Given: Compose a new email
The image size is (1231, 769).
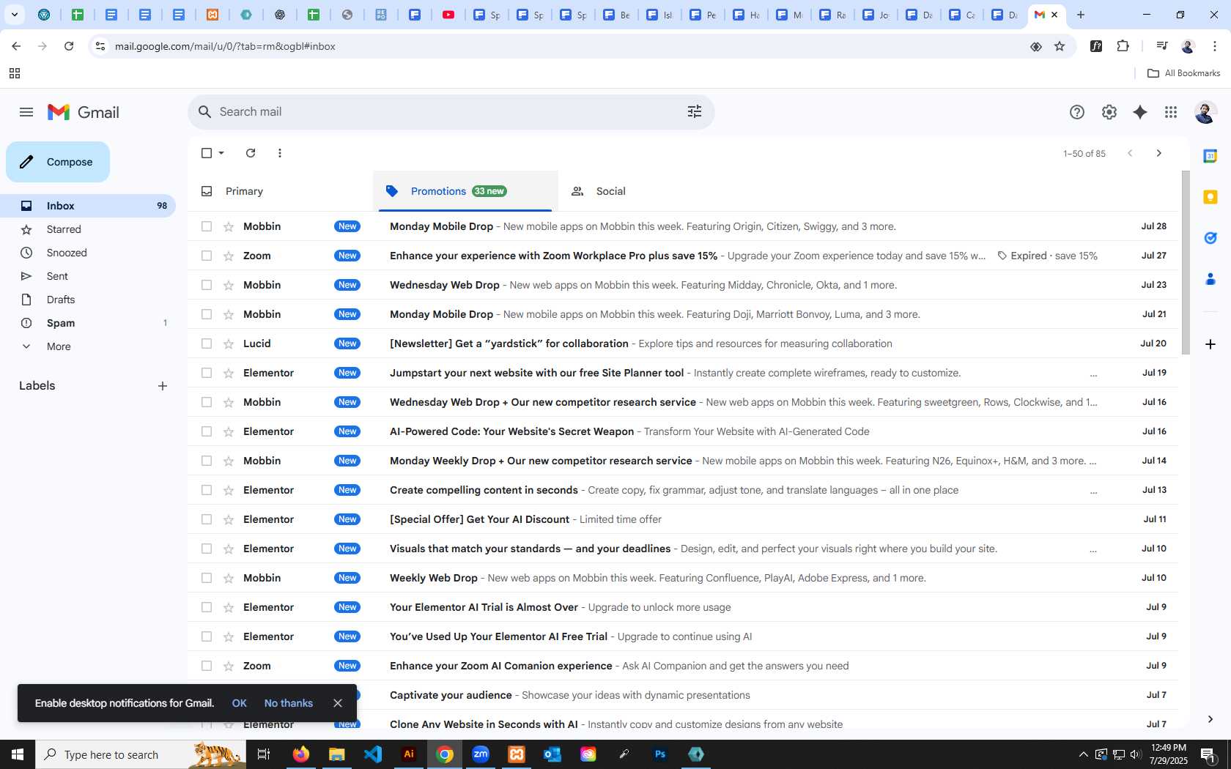Looking at the screenshot, I should point(58,162).
